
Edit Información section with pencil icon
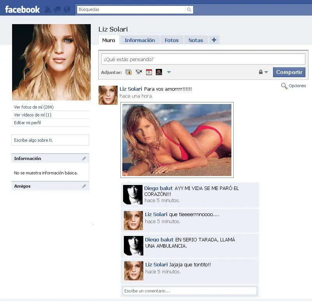coord(84,158)
